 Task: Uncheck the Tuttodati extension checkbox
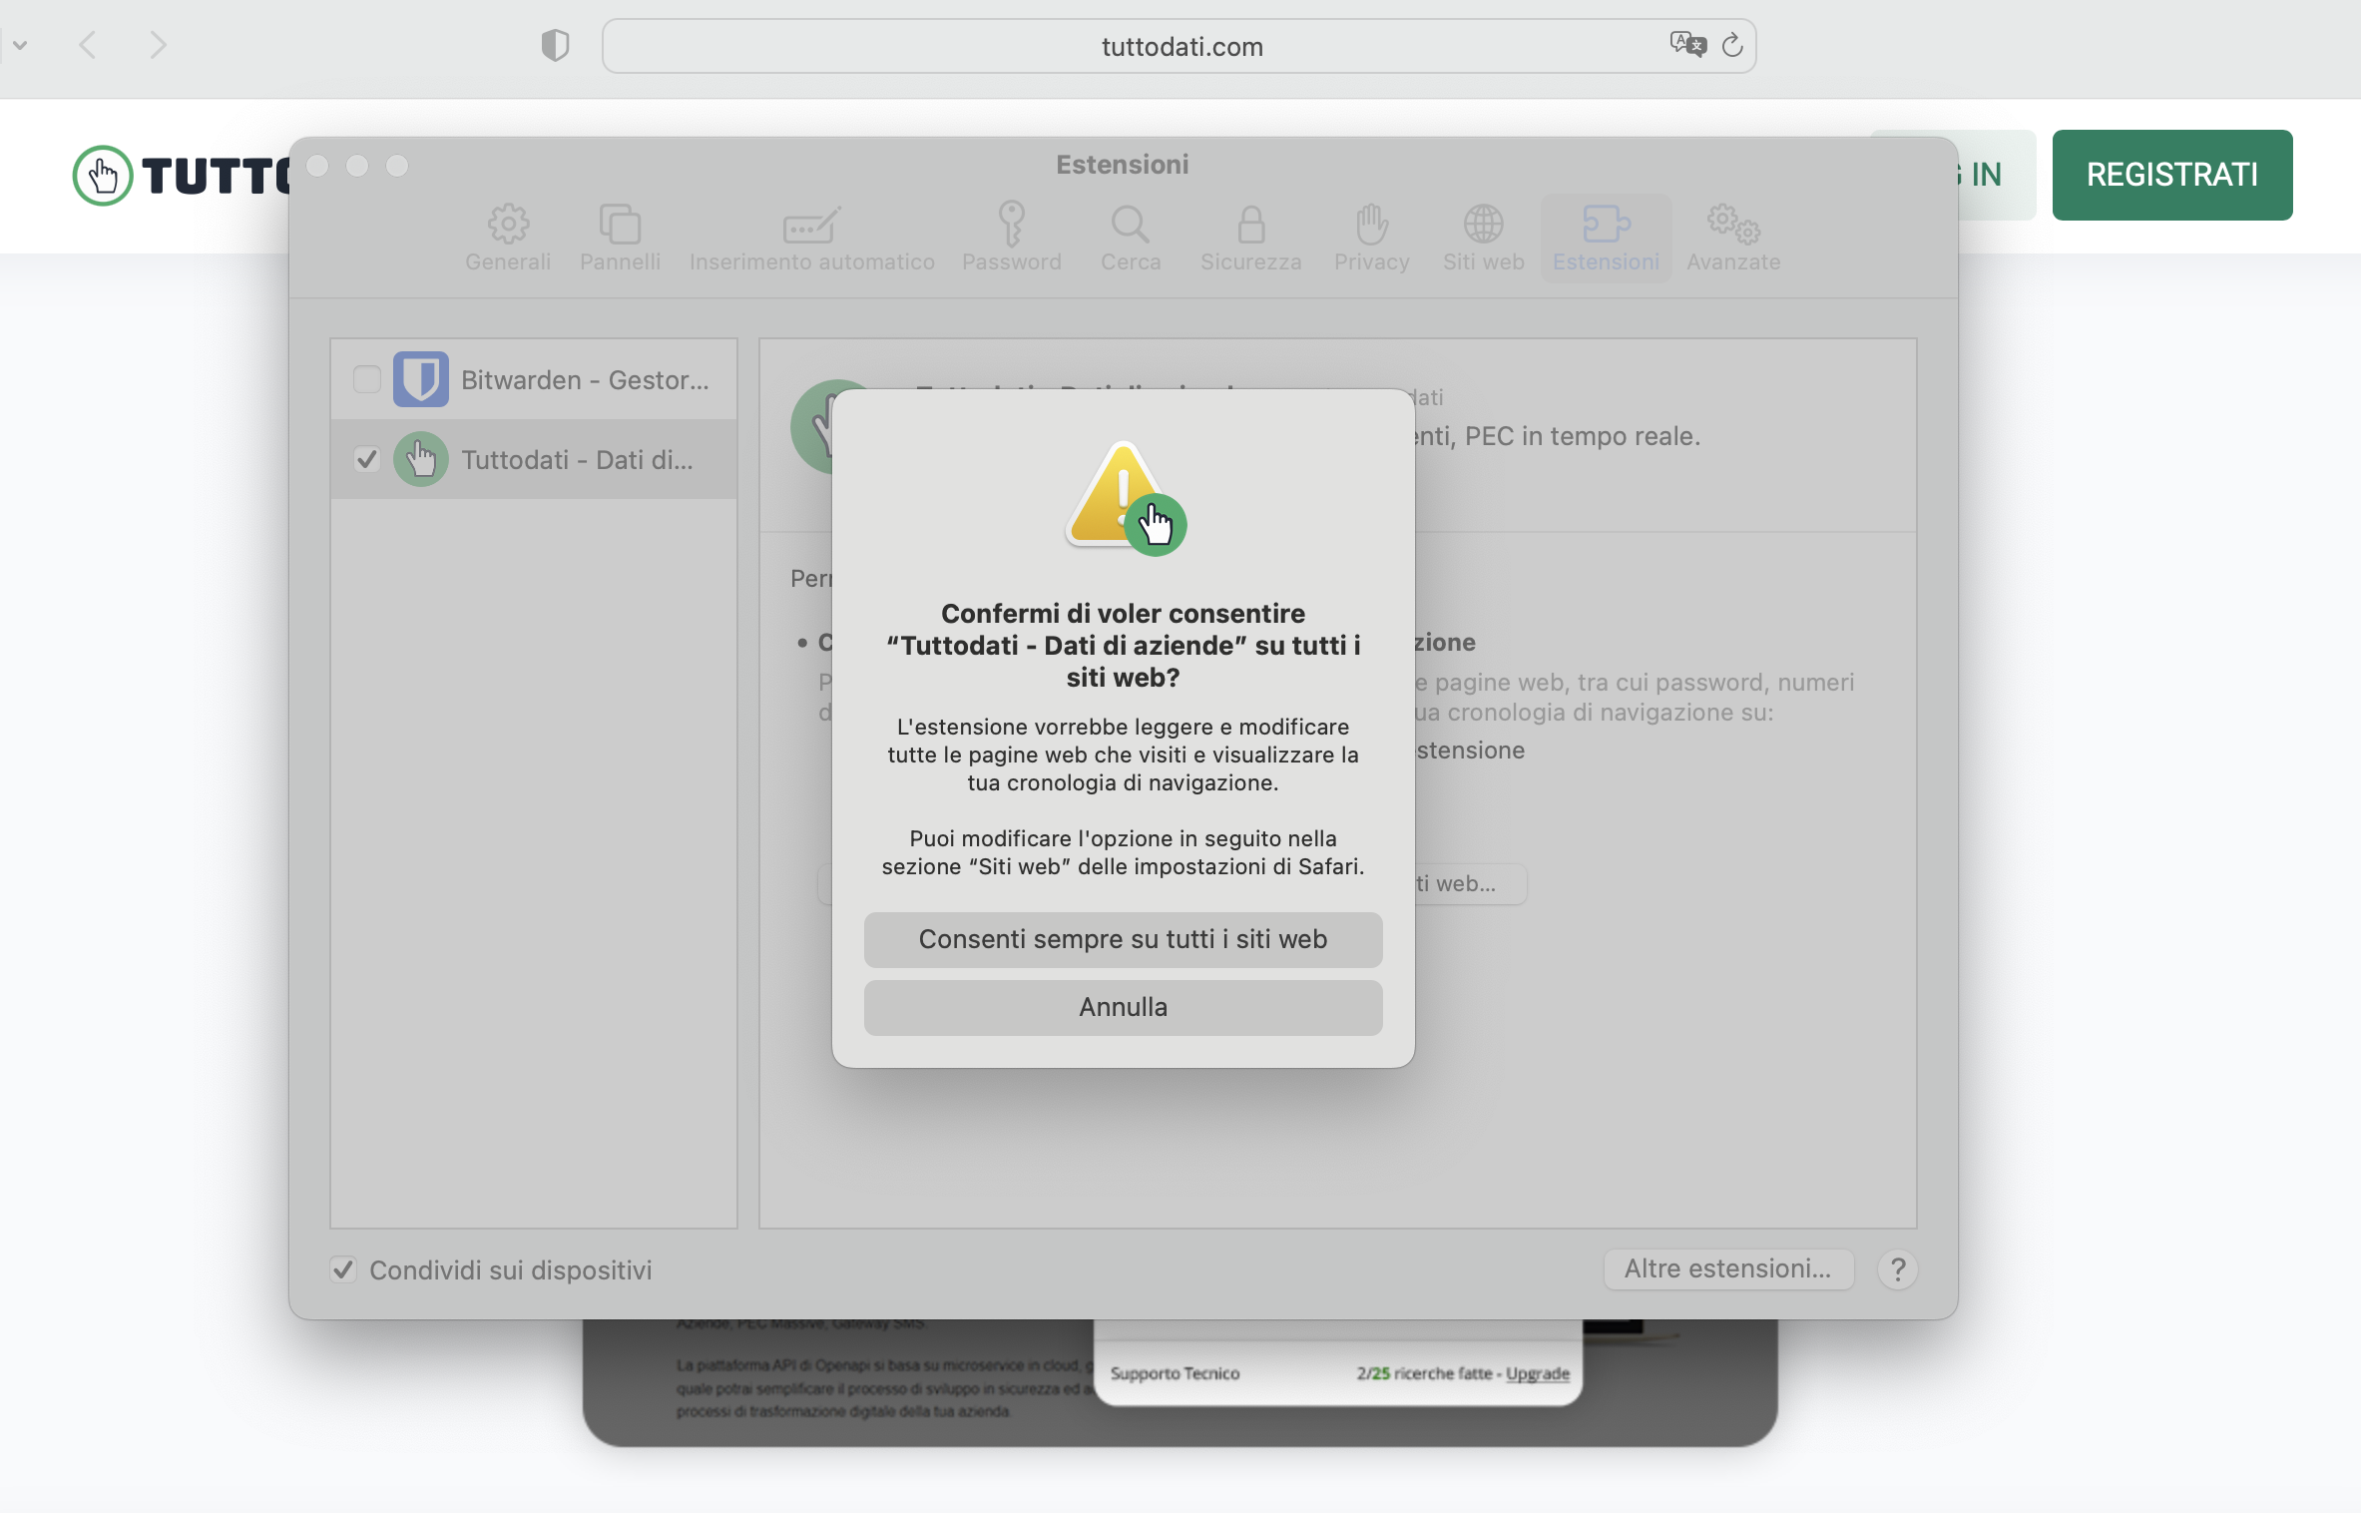[367, 459]
